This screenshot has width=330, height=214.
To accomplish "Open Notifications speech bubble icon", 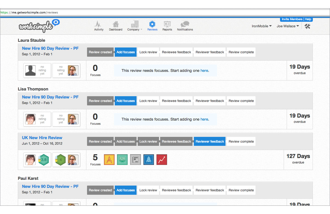I will click(x=185, y=25).
